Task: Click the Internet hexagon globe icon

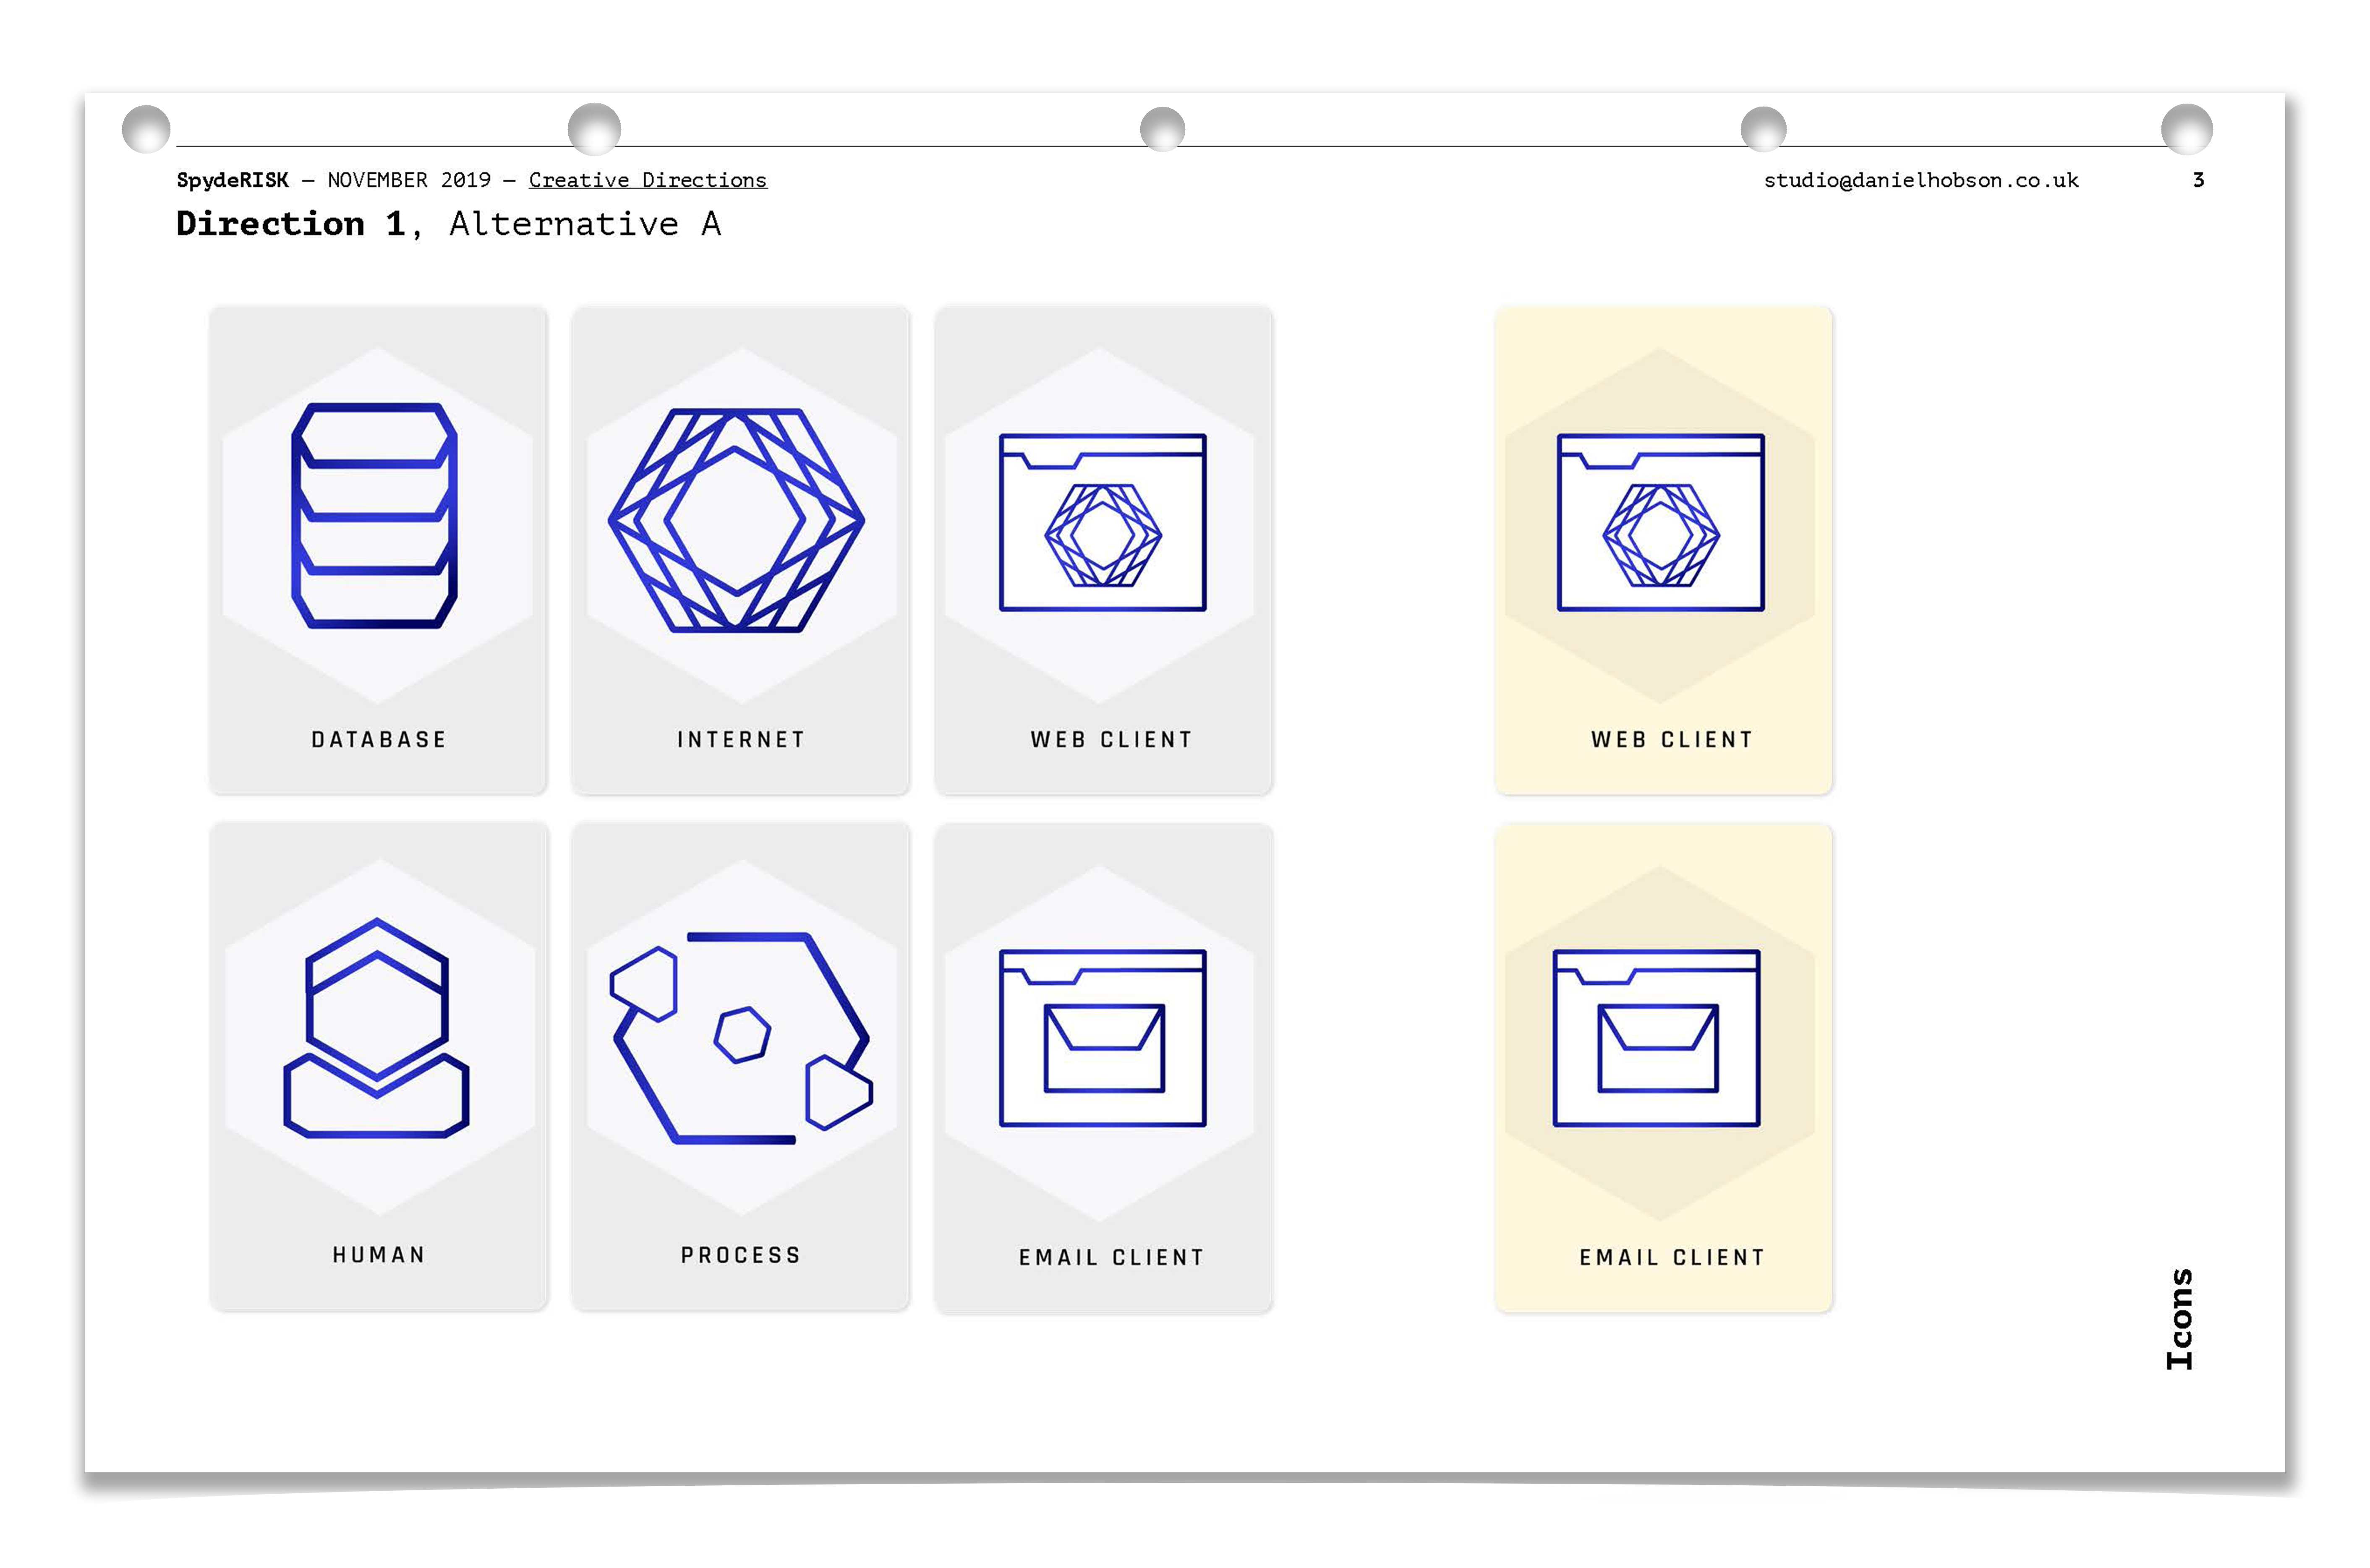Action: point(736,520)
